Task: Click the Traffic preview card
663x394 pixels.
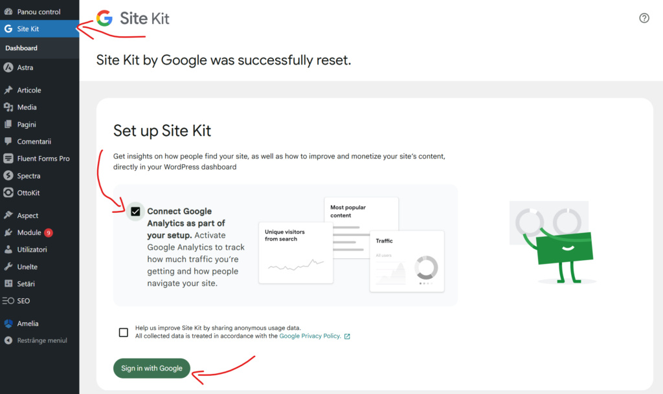Action: tap(407, 261)
